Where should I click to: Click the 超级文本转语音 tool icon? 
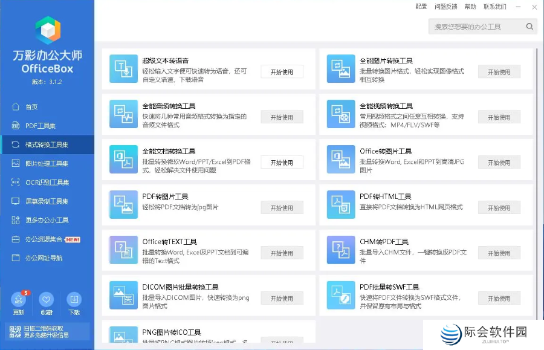(123, 68)
